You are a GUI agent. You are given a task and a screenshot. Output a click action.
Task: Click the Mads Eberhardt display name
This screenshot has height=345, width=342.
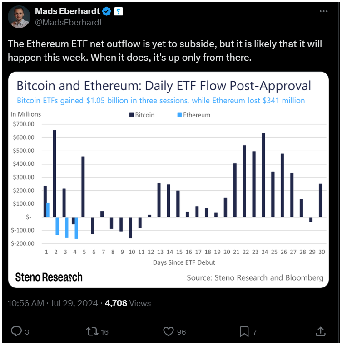(67, 11)
